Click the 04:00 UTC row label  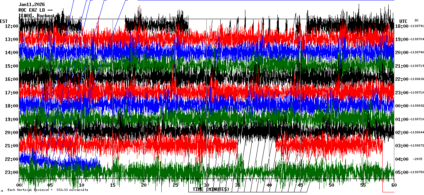tap(401, 159)
